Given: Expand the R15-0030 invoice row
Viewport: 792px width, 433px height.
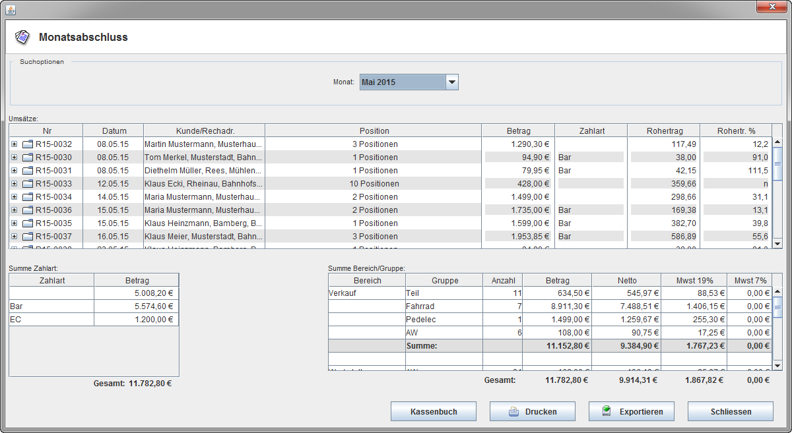Looking at the screenshot, I should point(14,158).
